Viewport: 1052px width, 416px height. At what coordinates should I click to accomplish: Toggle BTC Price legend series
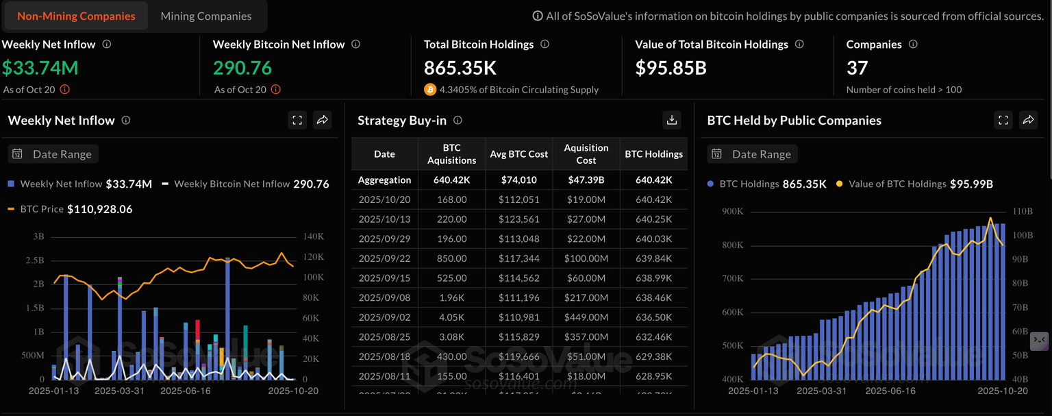pos(41,208)
